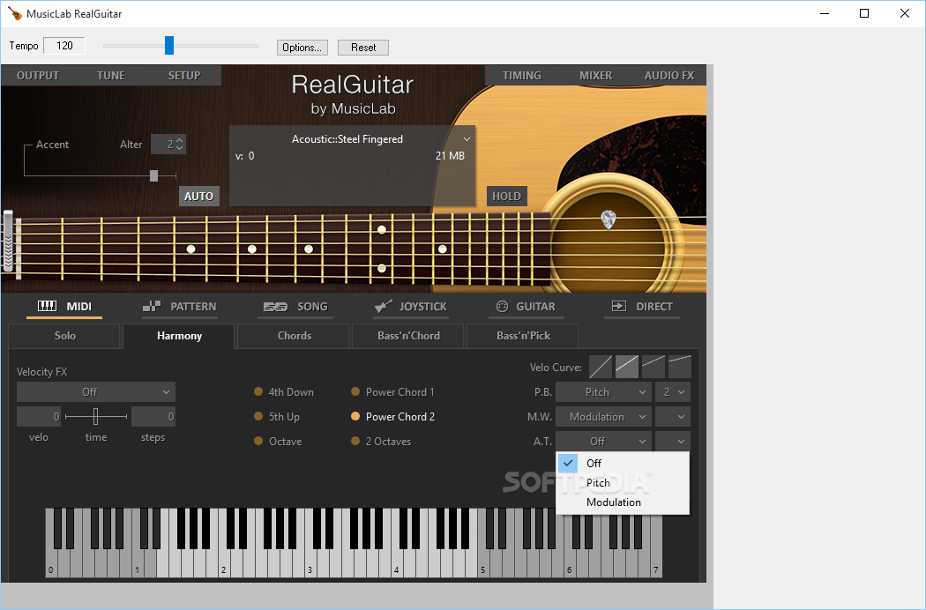Select Power Chord 1 harmony
Screen dimensions: 926x610
click(355, 391)
